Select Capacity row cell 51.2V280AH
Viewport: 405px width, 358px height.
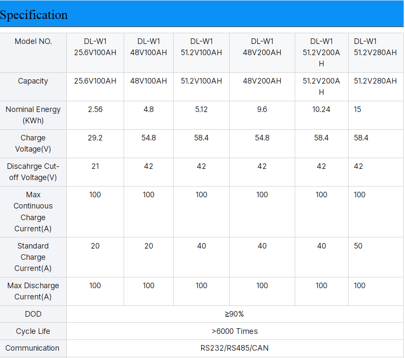(x=375, y=81)
